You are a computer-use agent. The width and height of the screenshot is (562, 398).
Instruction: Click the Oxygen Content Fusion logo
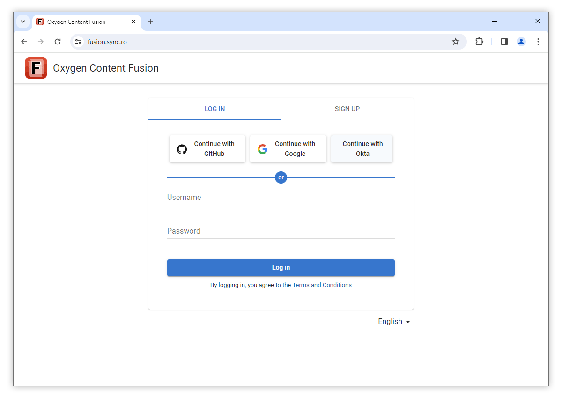[x=36, y=68]
